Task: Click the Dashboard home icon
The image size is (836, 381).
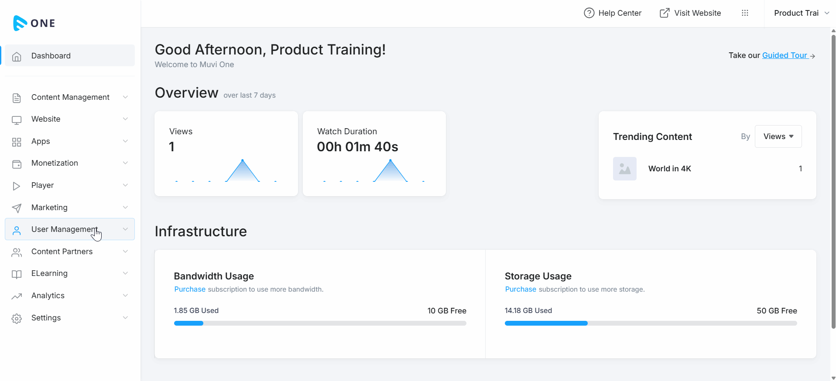Action: (x=17, y=56)
